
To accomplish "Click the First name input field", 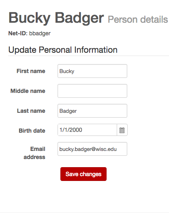I will pos(92,71).
